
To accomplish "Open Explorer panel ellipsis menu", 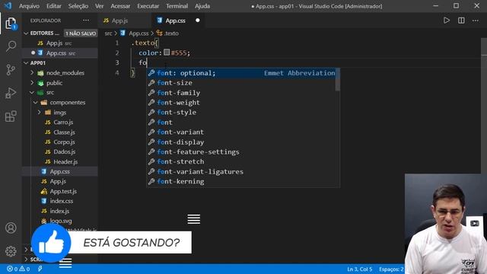I will [86, 21].
